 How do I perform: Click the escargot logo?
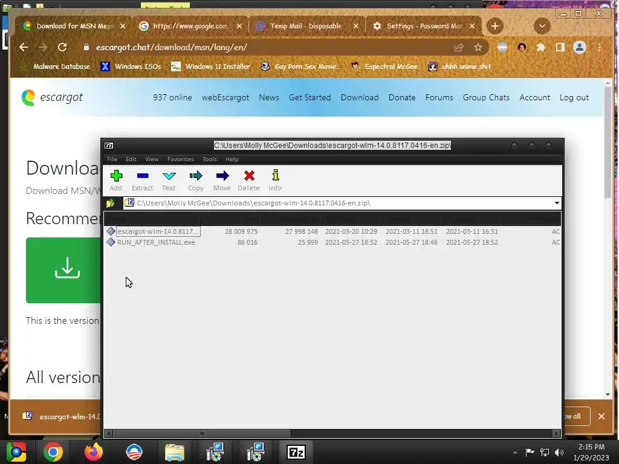[52, 97]
